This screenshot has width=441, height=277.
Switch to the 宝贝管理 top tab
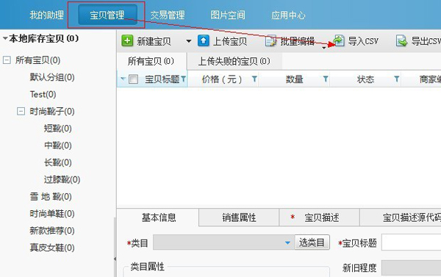pyautogui.click(x=107, y=15)
